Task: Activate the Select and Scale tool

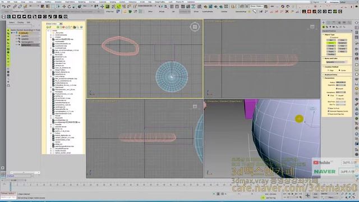Action: (x=74, y=7)
